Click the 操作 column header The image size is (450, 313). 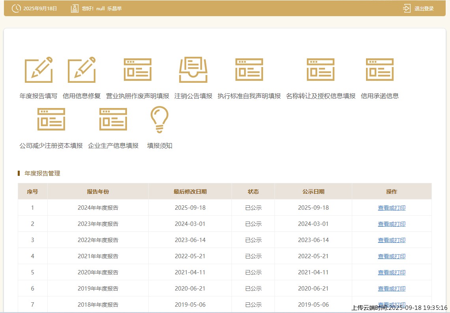[392, 191]
